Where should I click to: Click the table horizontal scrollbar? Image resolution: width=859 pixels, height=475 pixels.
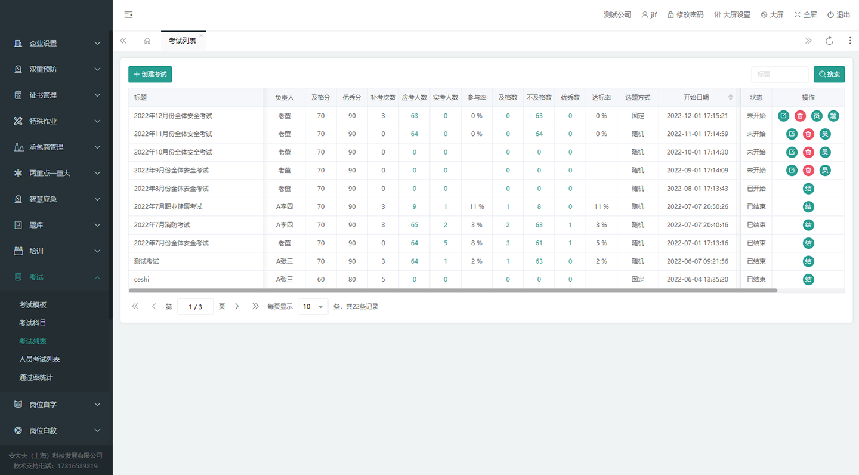(453, 291)
